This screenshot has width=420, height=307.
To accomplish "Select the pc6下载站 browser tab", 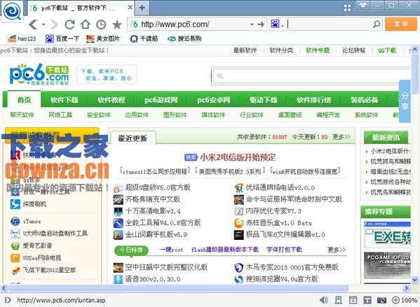I will coord(78,8).
